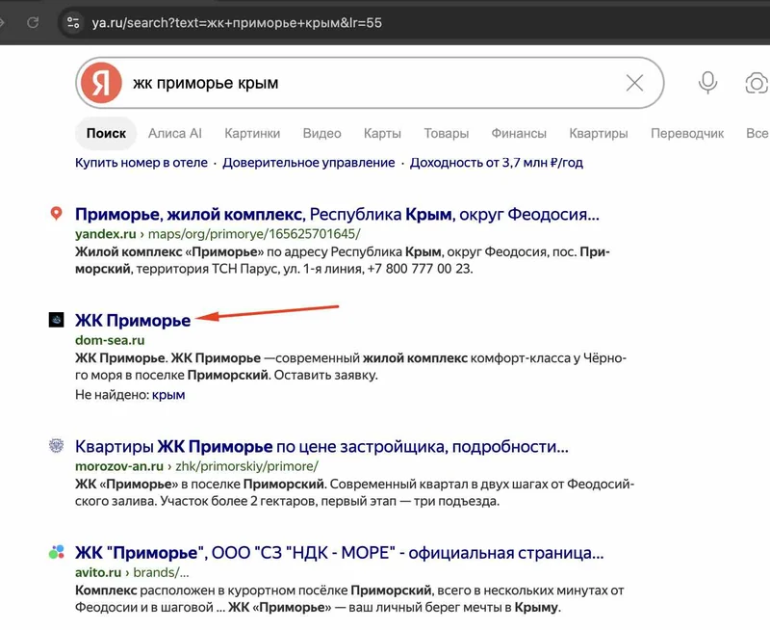Click snippet mentioning Оставить заявку
770x630 pixels.
pyautogui.click(x=350, y=367)
